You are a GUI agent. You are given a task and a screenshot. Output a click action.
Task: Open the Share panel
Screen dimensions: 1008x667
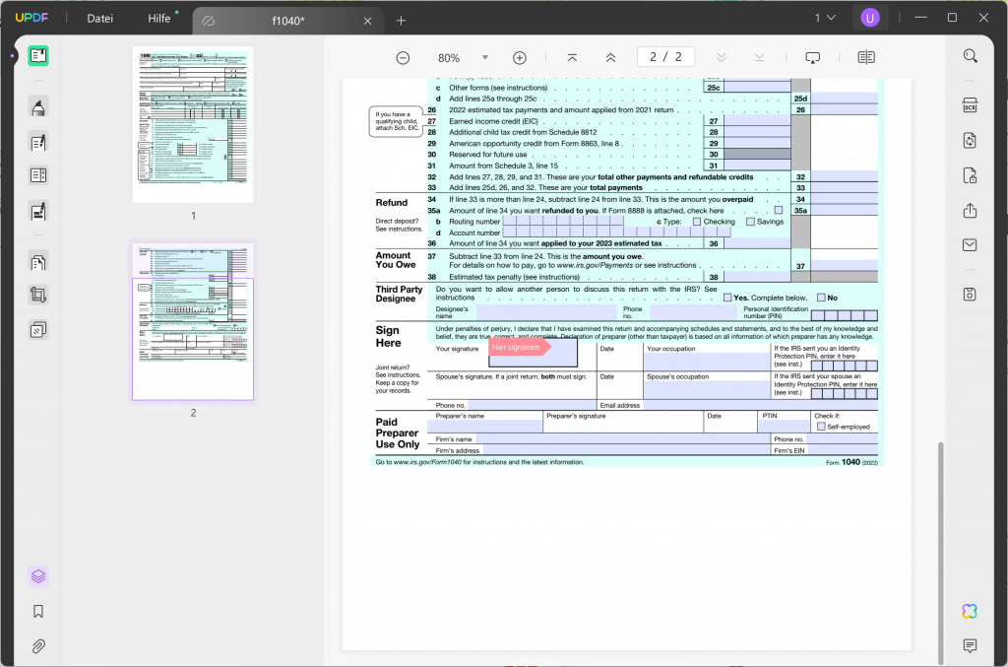click(970, 210)
